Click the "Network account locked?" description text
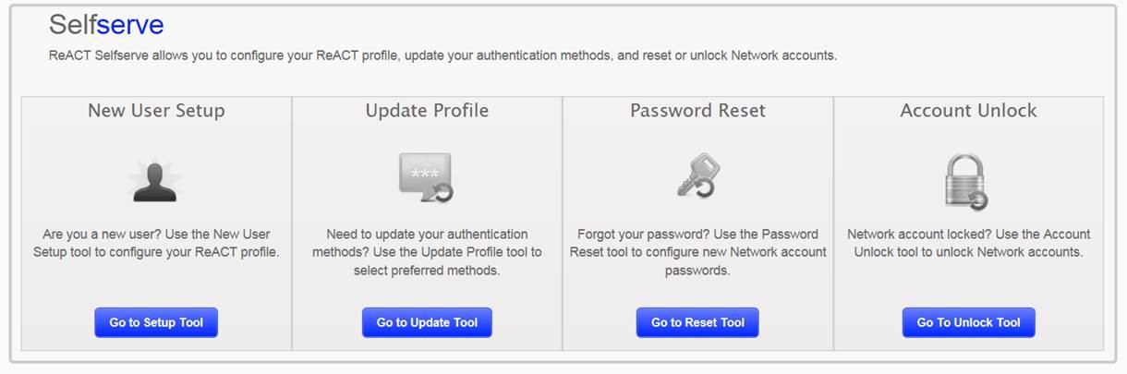Screen dimensions: 1127x374 point(968,243)
